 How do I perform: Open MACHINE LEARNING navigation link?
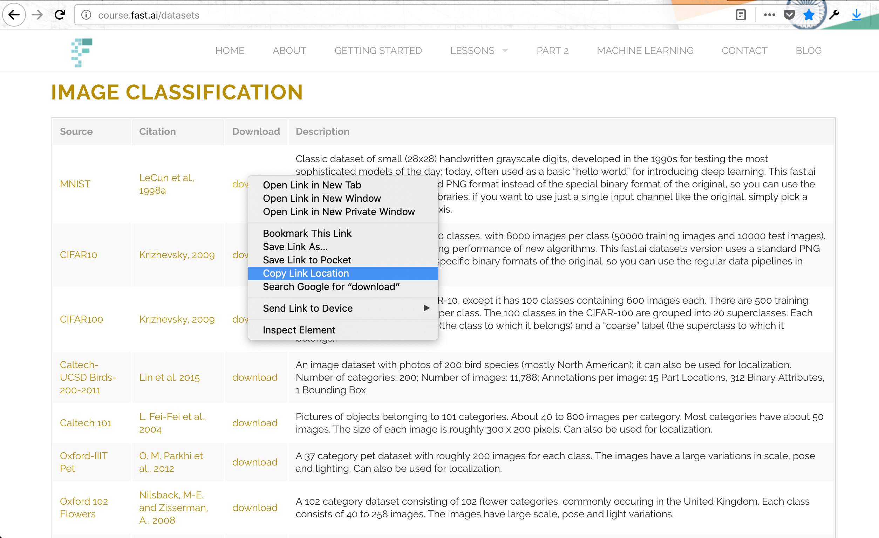645,51
